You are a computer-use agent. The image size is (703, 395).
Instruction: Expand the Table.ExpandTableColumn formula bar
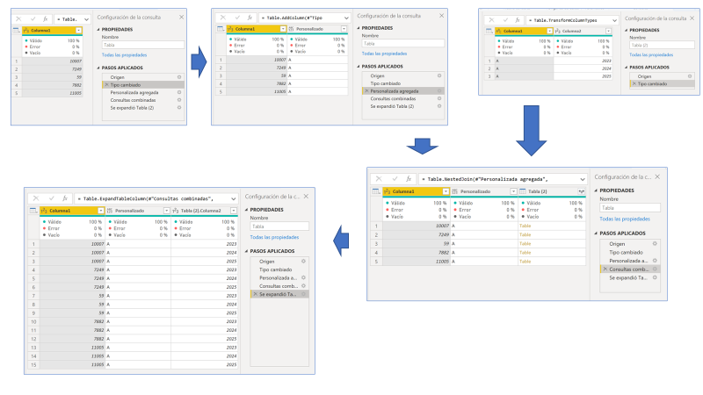point(234,199)
